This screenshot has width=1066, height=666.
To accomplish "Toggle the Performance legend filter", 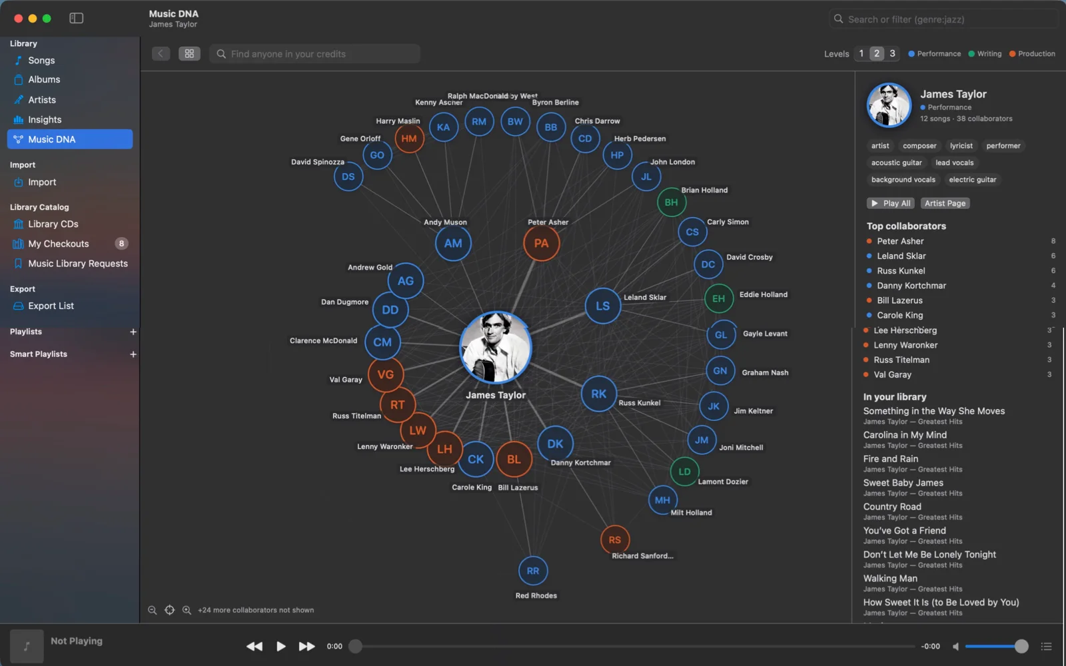I will click(x=935, y=54).
